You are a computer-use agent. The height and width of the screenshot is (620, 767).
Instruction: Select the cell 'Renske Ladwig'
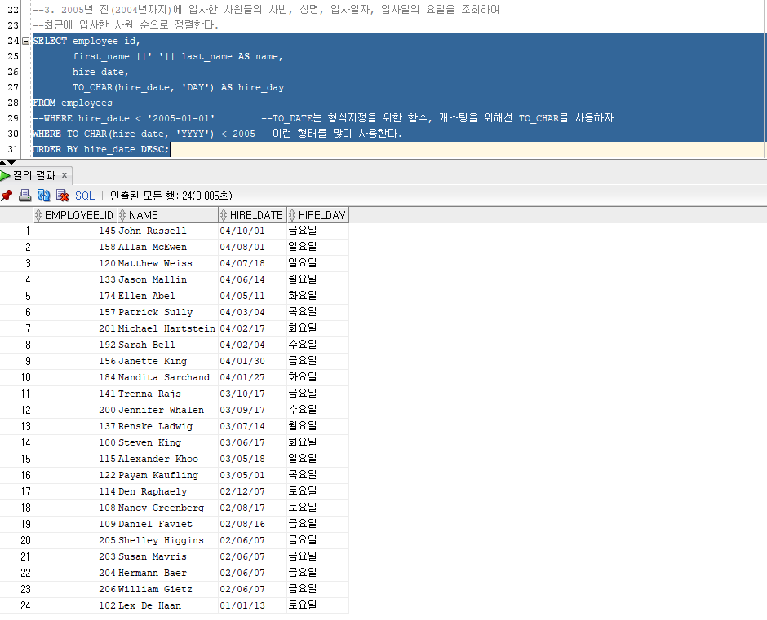click(x=168, y=426)
